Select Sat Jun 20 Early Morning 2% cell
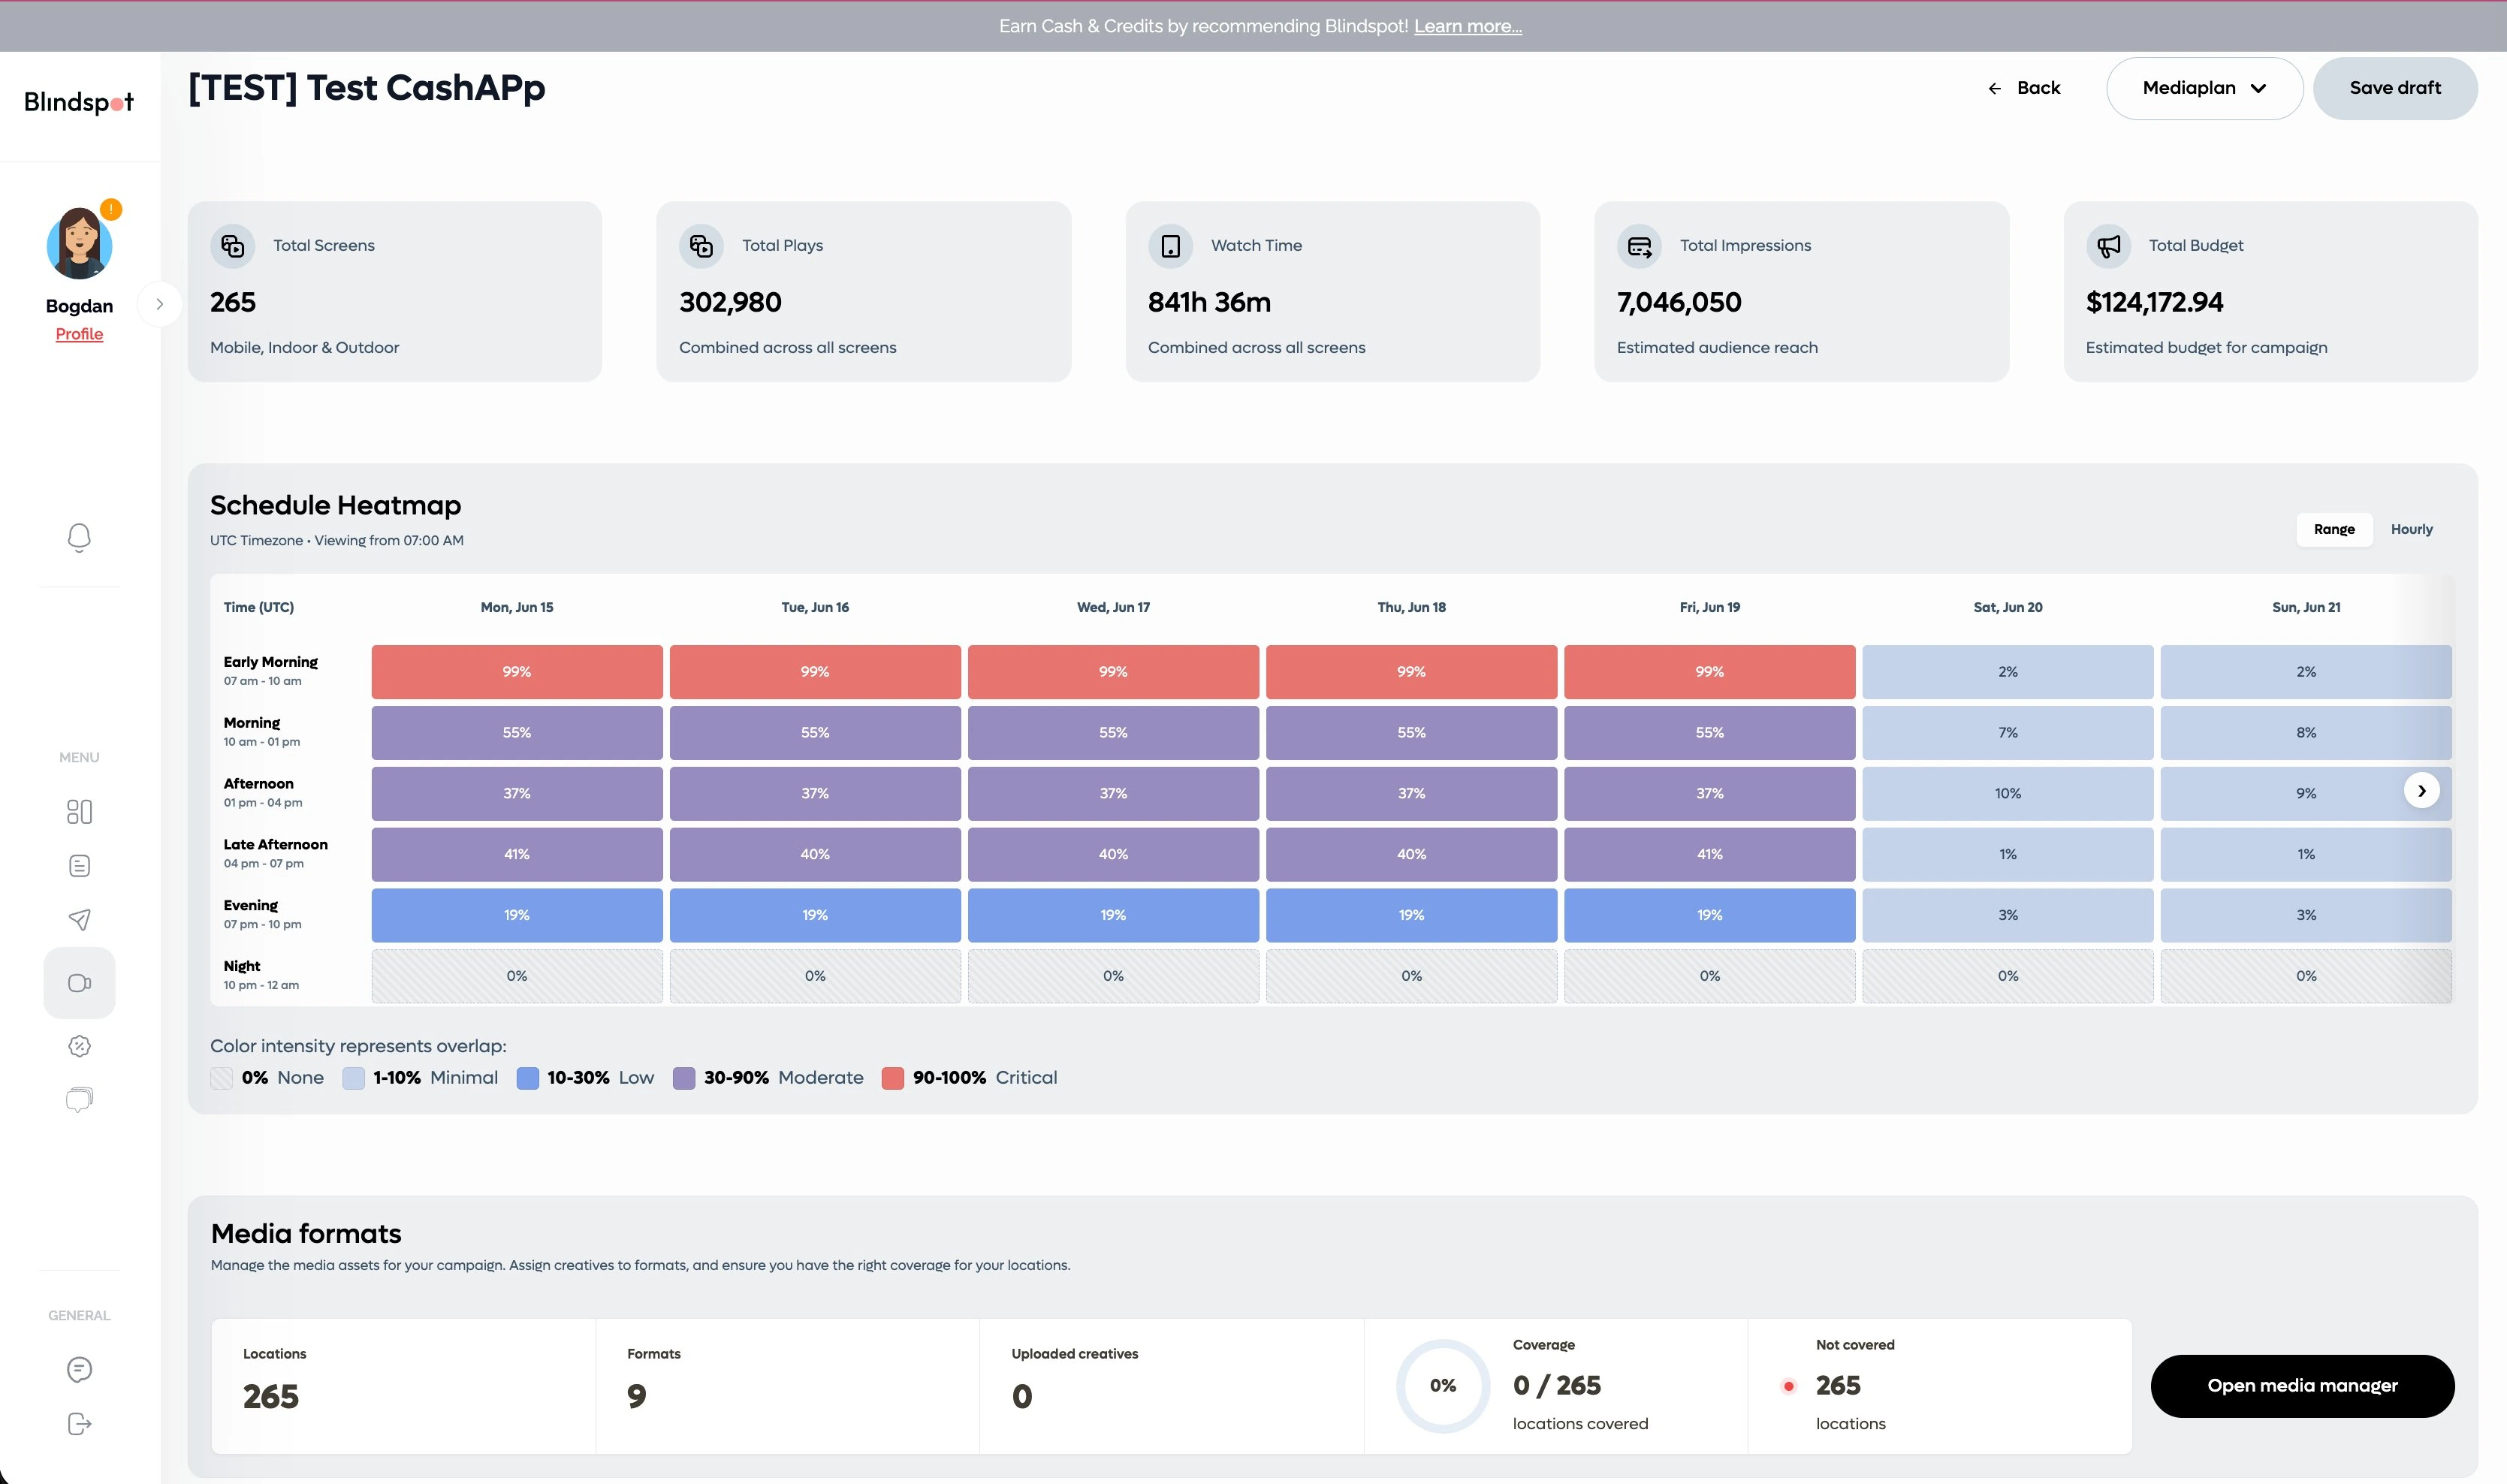 (x=2007, y=672)
